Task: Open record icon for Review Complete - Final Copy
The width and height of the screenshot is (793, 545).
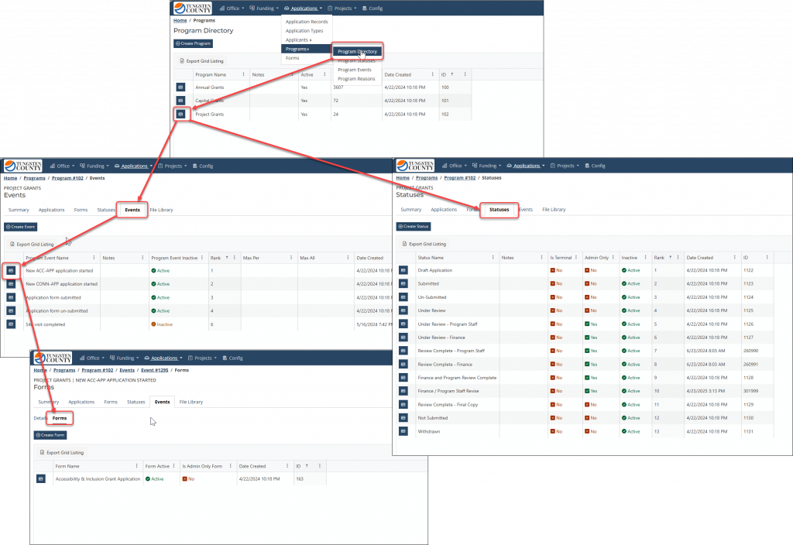Action: 403,404
